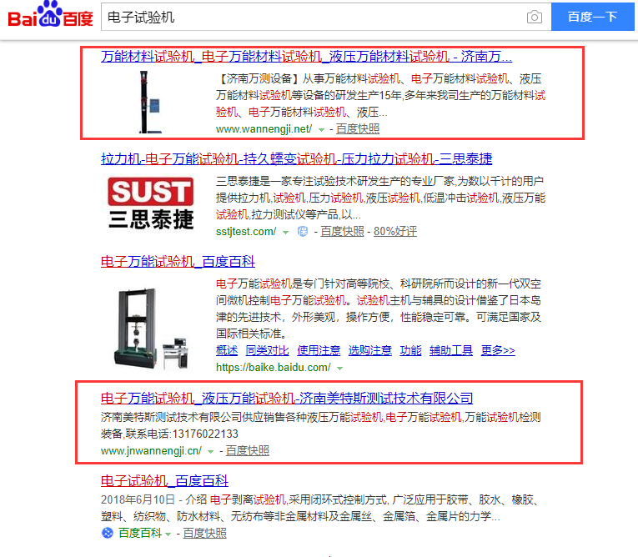This screenshot has width=638, height=557.
Task: Click the blue 百度百科 paw icon
Action: click(x=108, y=533)
